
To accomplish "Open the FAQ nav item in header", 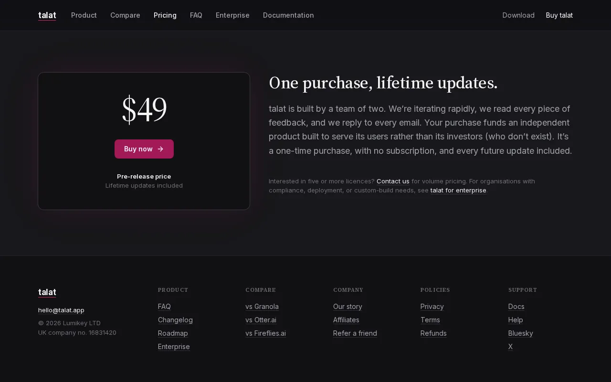I will 196,15.
